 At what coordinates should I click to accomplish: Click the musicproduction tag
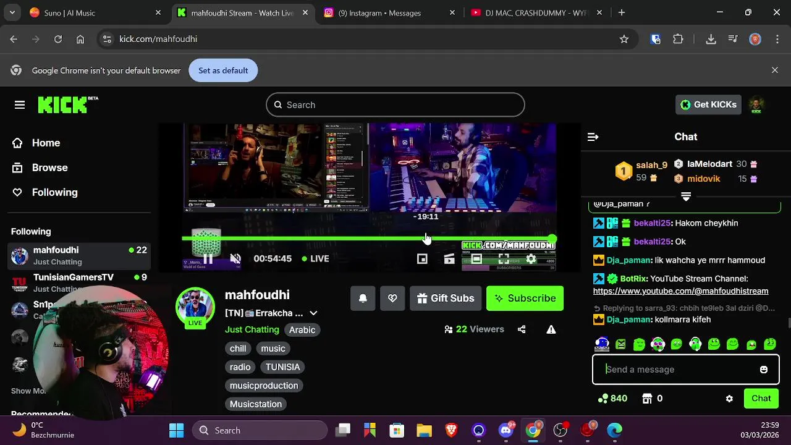point(264,386)
